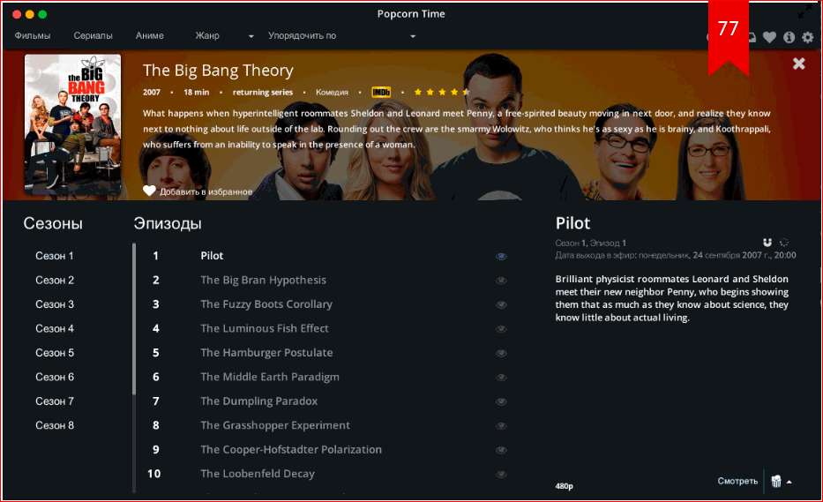Viewport: 823px width, 502px height.
Task: Click the IMDb logo badge
Action: (381, 93)
